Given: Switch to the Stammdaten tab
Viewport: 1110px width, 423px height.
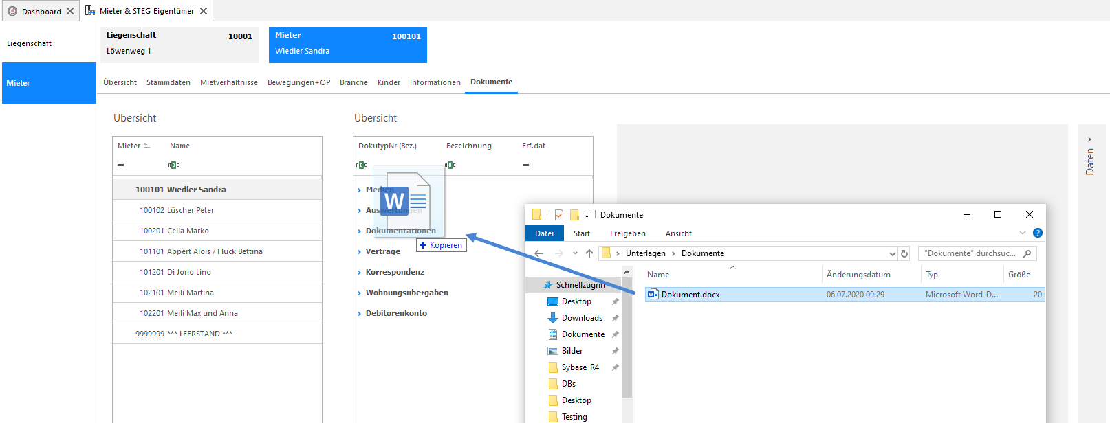Looking at the screenshot, I should coord(168,82).
